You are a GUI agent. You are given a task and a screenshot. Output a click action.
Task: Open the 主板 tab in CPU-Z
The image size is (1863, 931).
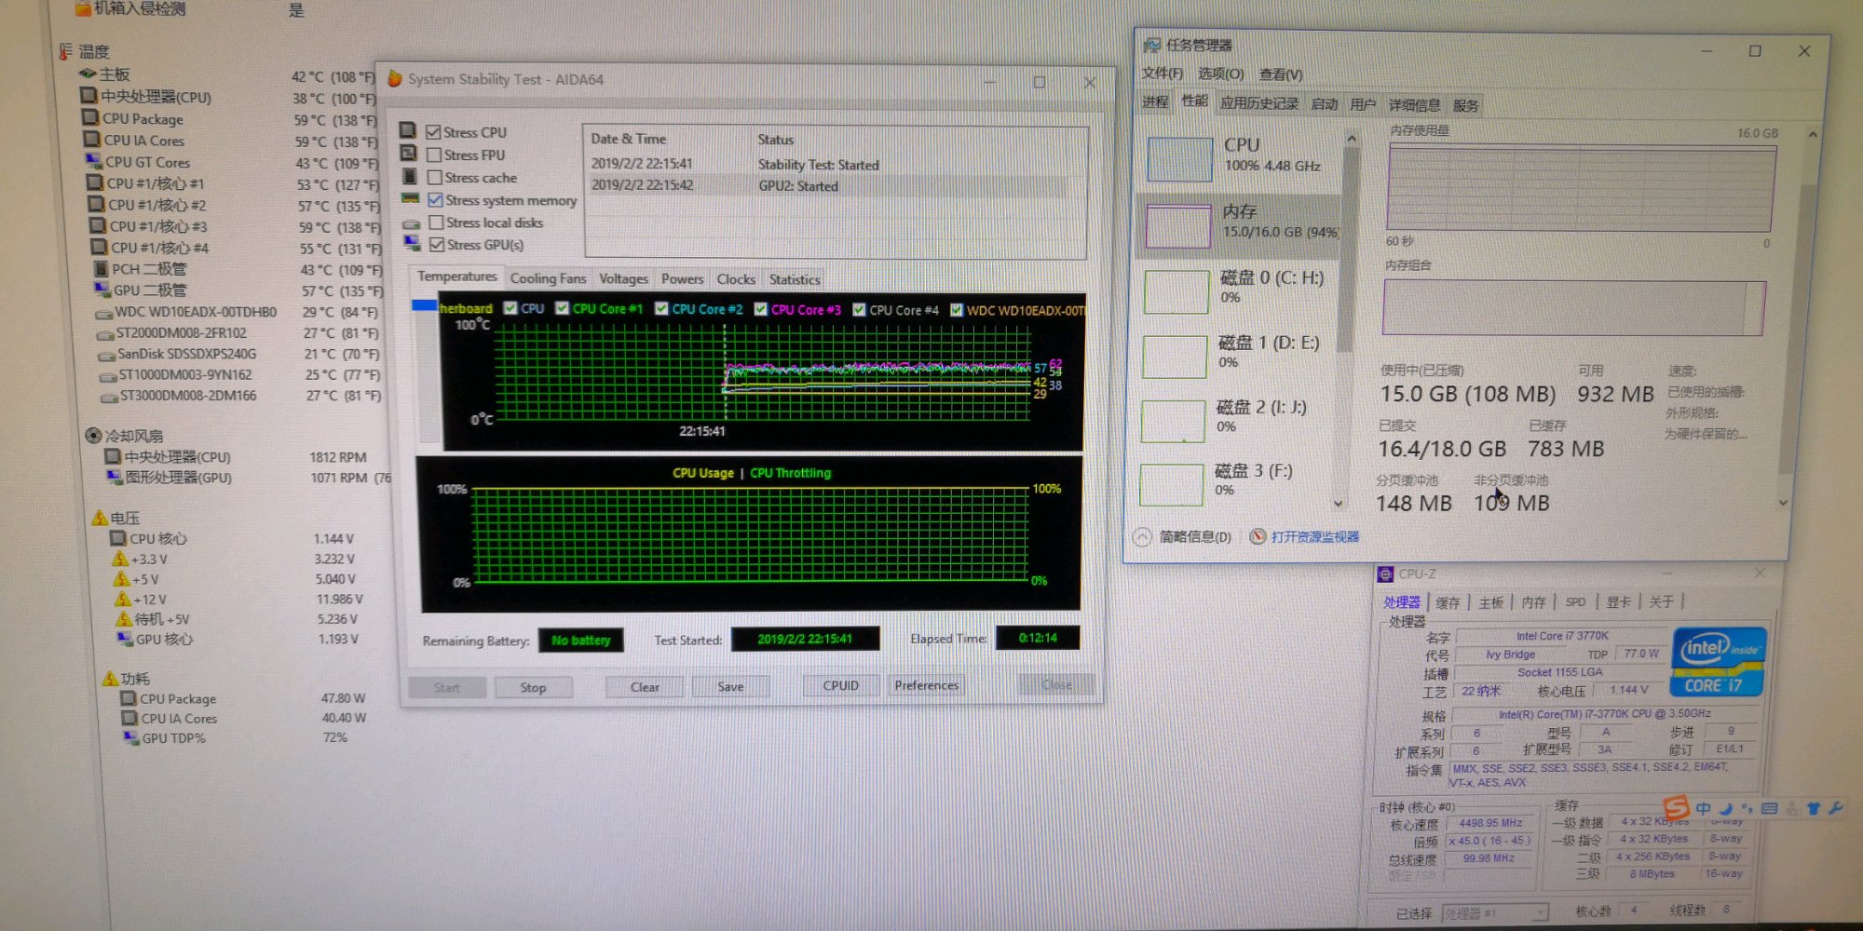pyautogui.click(x=1491, y=602)
